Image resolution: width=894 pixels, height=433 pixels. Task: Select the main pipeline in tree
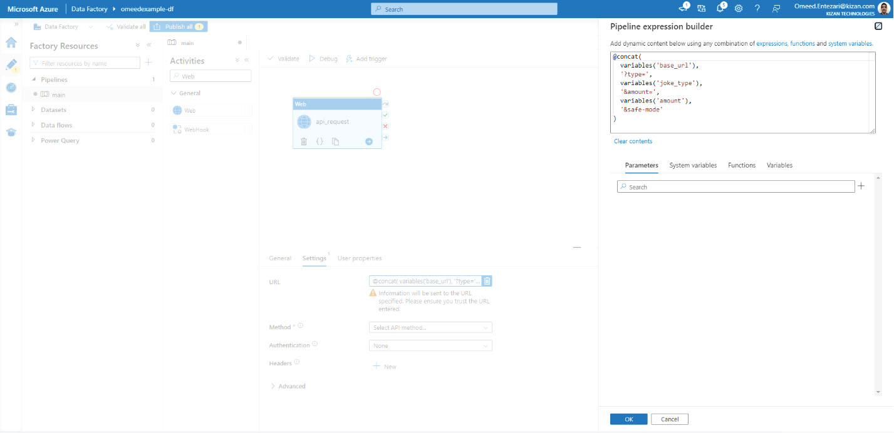[x=59, y=95]
